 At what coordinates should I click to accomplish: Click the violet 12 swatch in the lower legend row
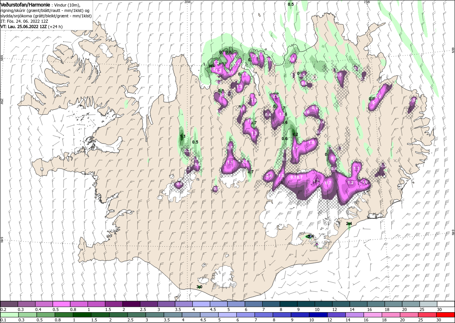click(336, 315)
